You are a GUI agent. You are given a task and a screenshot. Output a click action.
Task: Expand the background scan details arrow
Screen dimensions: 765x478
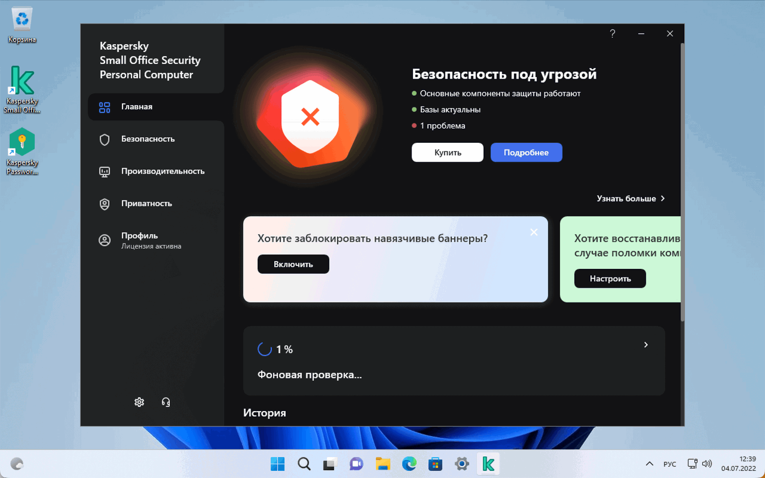tap(646, 345)
